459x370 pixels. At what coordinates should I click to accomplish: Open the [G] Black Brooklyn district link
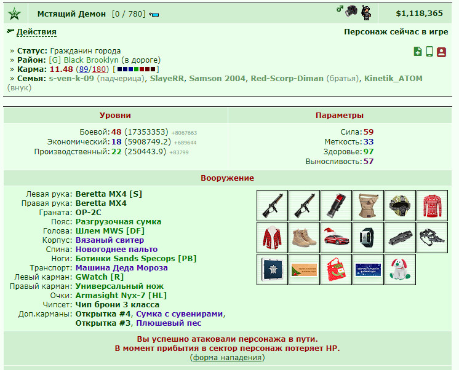[x=84, y=60]
